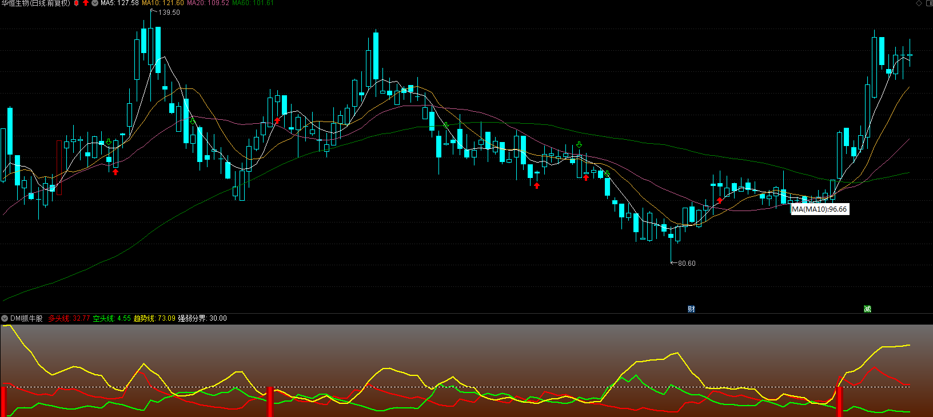Click the MA60: 101.61 label
The image size is (933, 417).
coord(253,3)
